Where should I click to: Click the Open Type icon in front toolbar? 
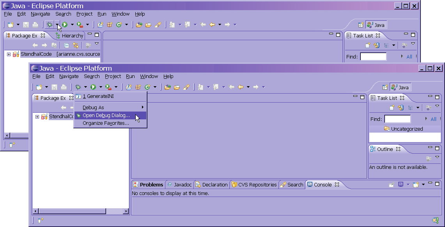point(168,87)
